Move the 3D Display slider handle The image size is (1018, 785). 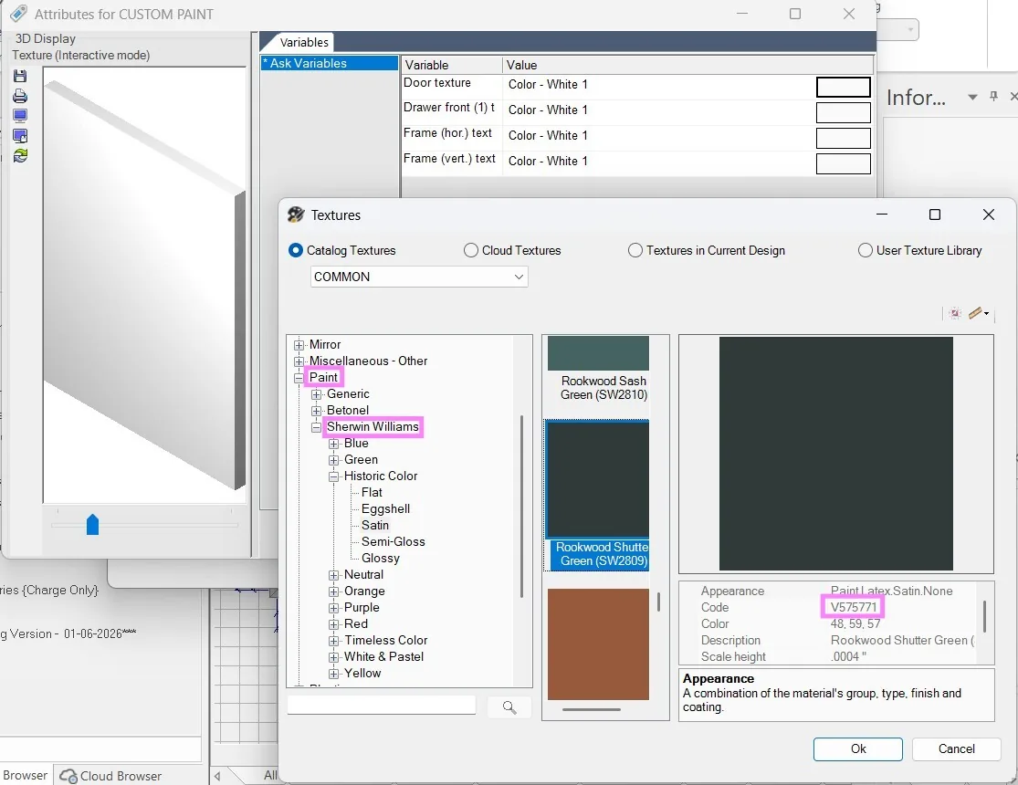[x=92, y=525]
